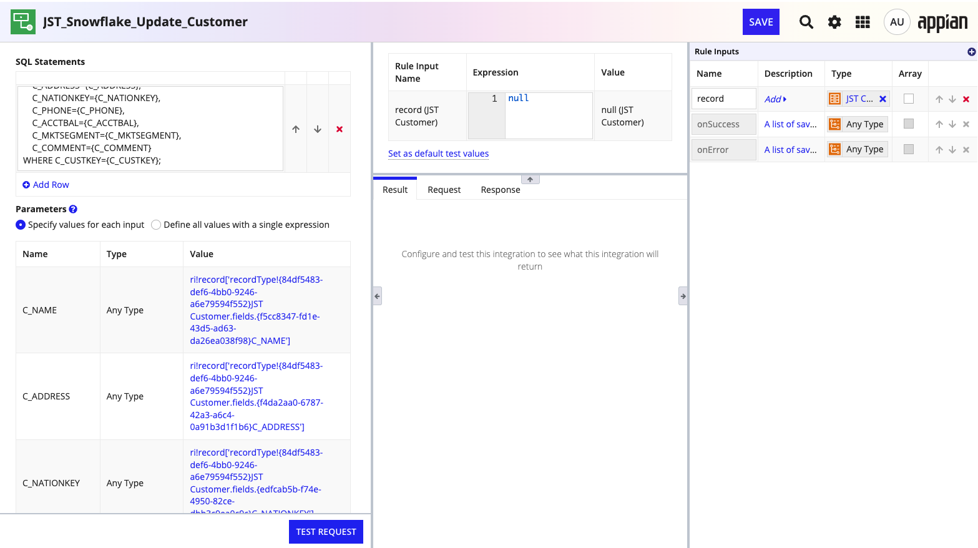The image size is (978, 548).
Task: Click the record type icon for JST Customer
Action: [x=834, y=99]
